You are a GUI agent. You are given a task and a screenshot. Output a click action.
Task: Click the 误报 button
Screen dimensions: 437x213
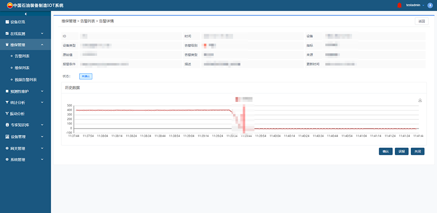point(402,151)
